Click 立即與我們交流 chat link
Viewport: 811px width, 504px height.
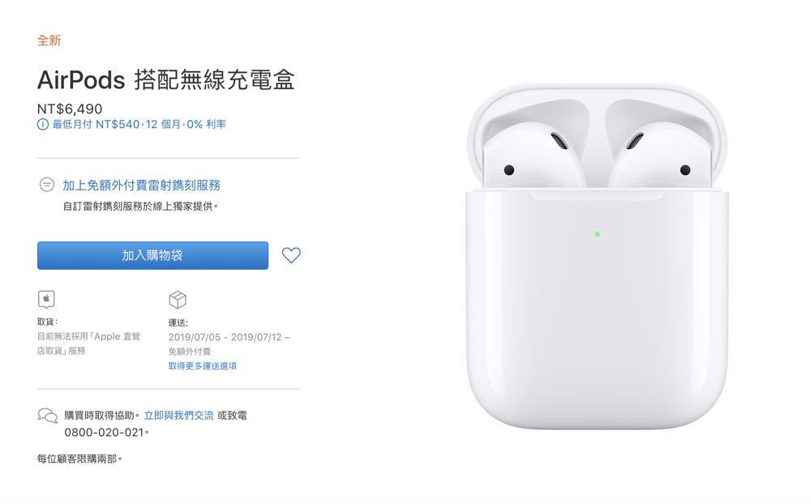(x=178, y=416)
